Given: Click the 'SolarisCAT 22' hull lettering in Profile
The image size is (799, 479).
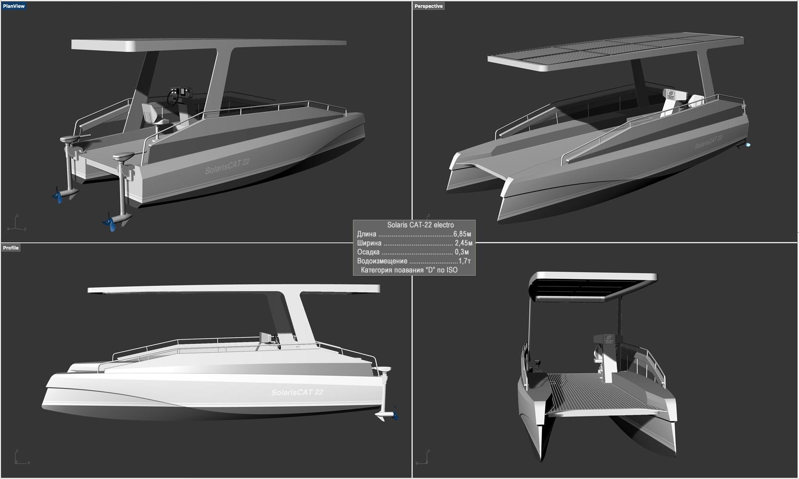Looking at the screenshot, I should pyautogui.click(x=297, y=392).
